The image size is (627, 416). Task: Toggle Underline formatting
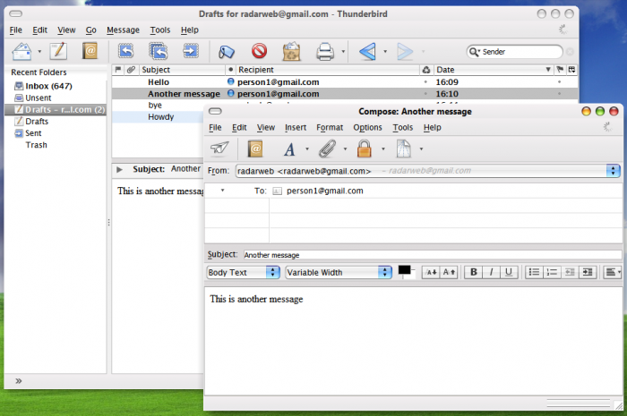(509, 272)
